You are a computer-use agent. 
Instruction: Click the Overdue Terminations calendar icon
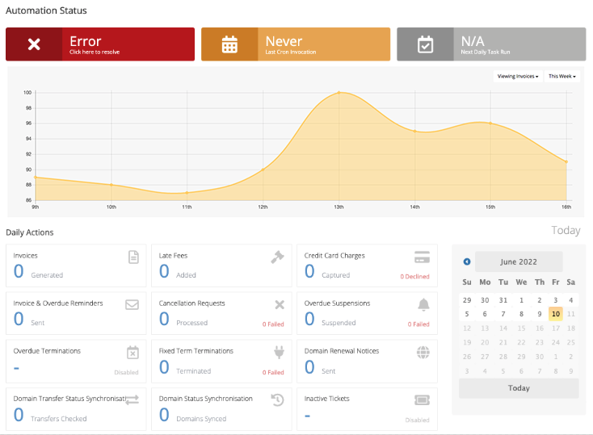[132, 353]
